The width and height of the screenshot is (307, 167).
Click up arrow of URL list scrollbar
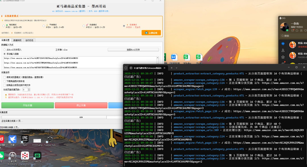(x=157, y=58)
